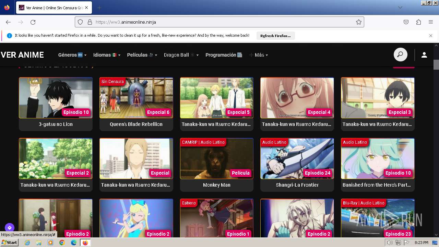Go back to the previous page
This screenshot has width=439, height=247.
[8, 22]
